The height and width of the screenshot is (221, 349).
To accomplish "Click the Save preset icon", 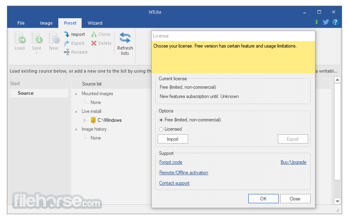I will click(x=36, y=38).
